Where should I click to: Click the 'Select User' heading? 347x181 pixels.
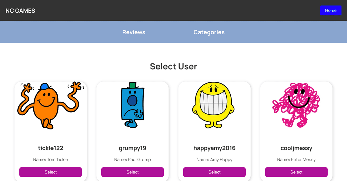pos(173,66)
